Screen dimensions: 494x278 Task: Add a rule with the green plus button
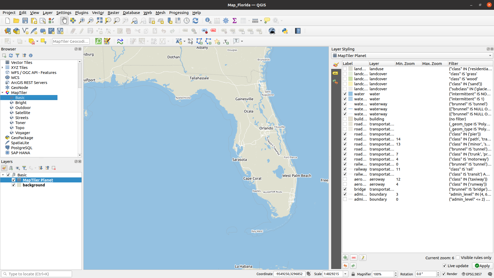pos(345,258)
